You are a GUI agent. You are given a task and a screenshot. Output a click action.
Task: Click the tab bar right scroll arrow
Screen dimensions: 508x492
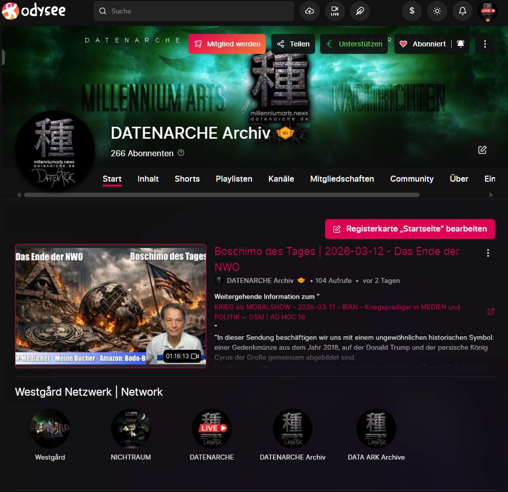click(491, 195)
